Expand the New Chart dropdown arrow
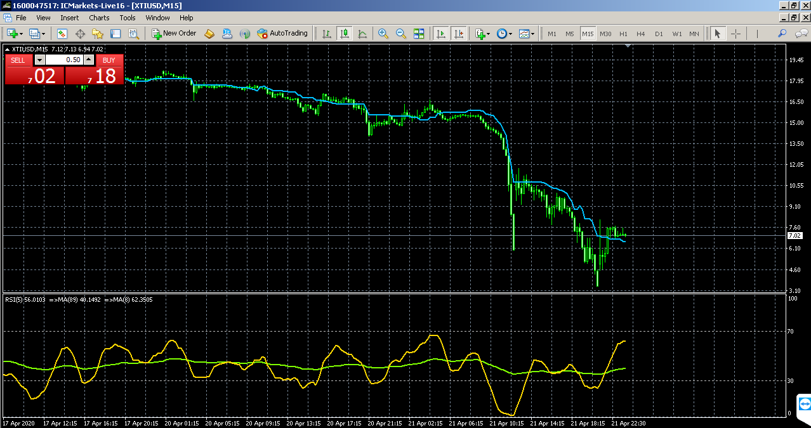Image resolution: width=811 pixels, height=428 pixels. [22, 34]
